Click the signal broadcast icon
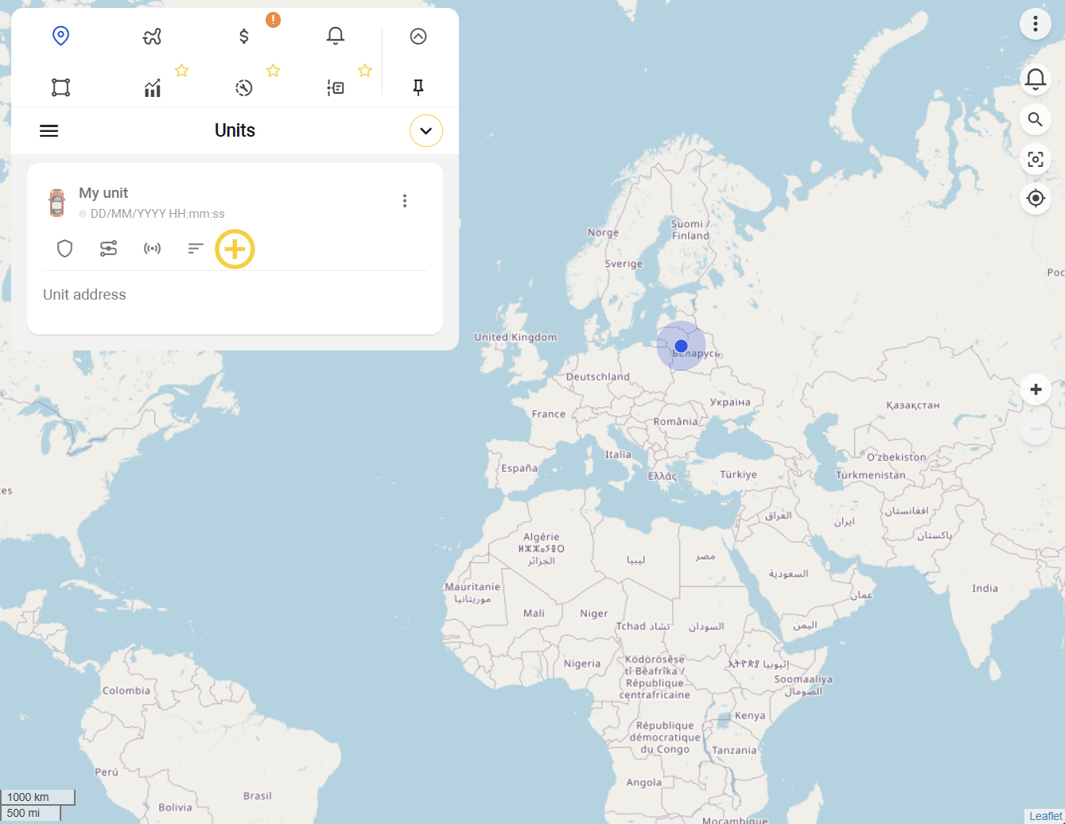This screenshot has height=824, width=1065. [x=152, y=249]
